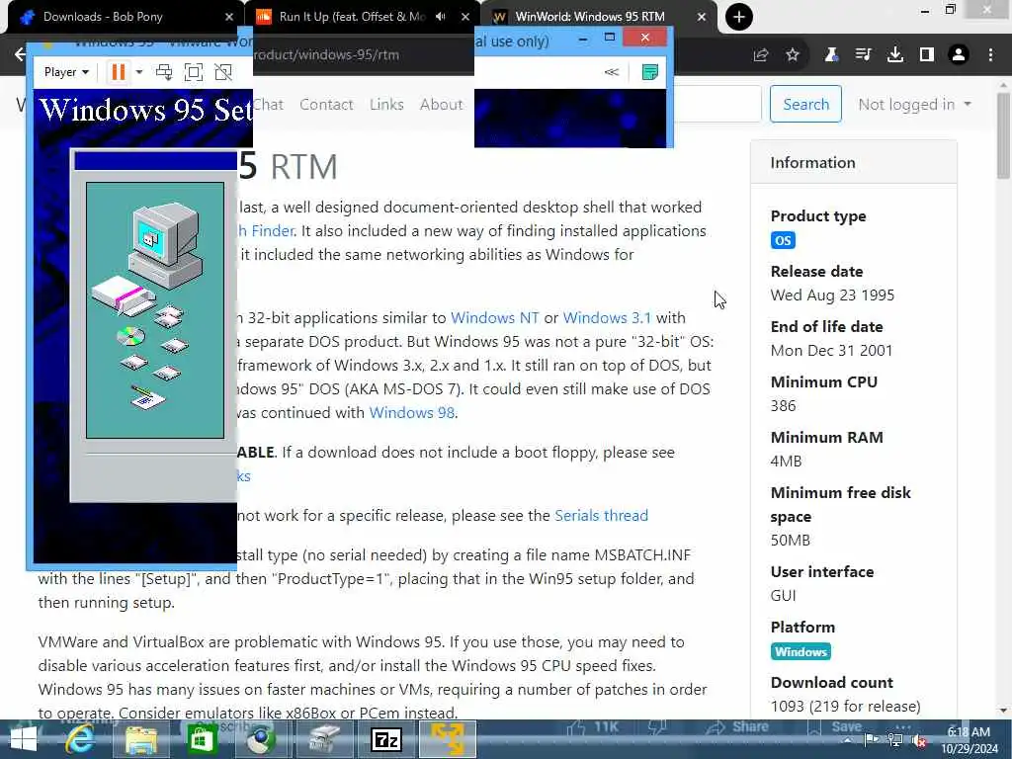The height and width of the screenshot is (759, 1012).
Task: Open the disk drive utility taskbar icon
Action: click(x=323, y=739)
